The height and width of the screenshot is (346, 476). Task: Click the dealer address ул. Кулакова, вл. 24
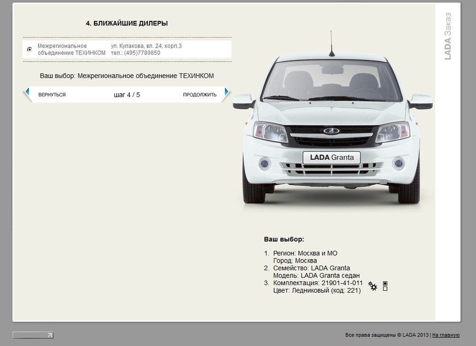(x=146, y=46)
